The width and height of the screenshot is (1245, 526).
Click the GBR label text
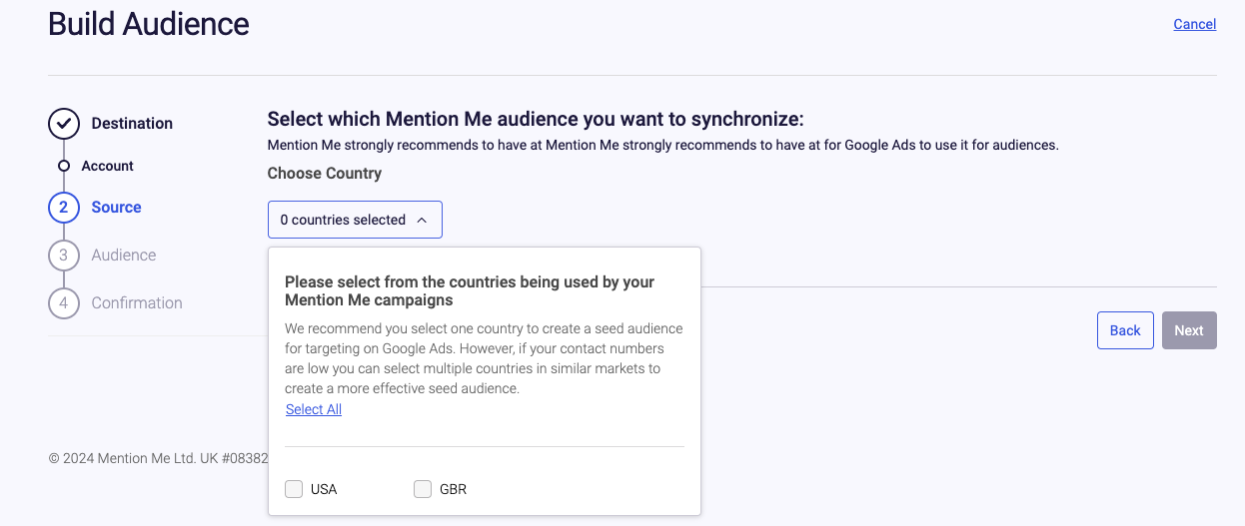[453, 489]
